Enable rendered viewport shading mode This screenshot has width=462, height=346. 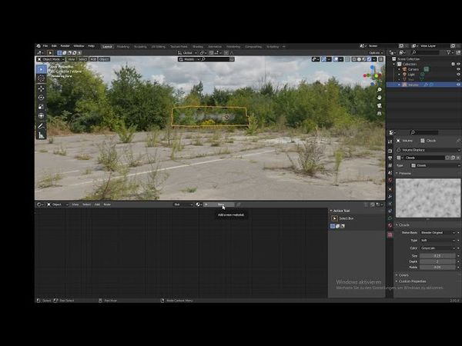[369, 59]
